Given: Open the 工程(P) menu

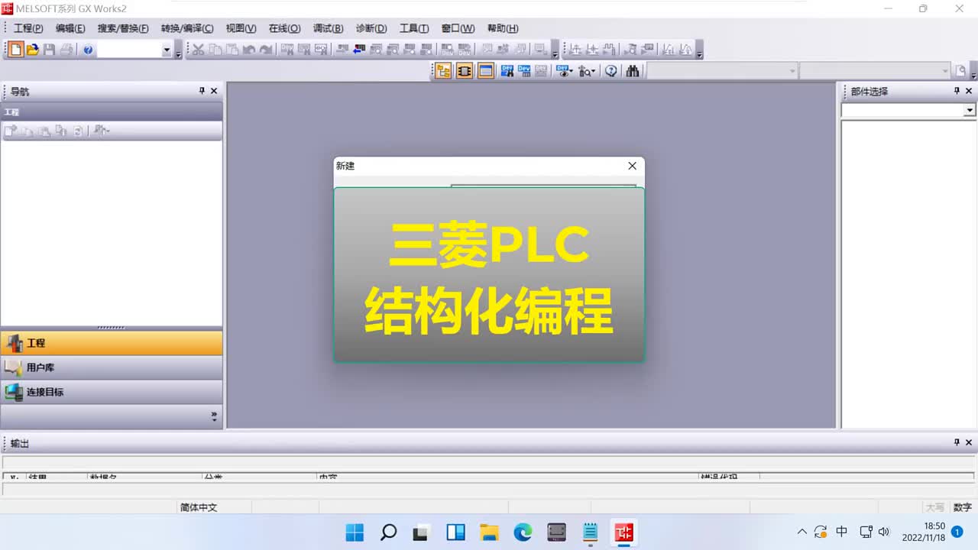Looking at the screenshot, I should [x=28, y=28].
